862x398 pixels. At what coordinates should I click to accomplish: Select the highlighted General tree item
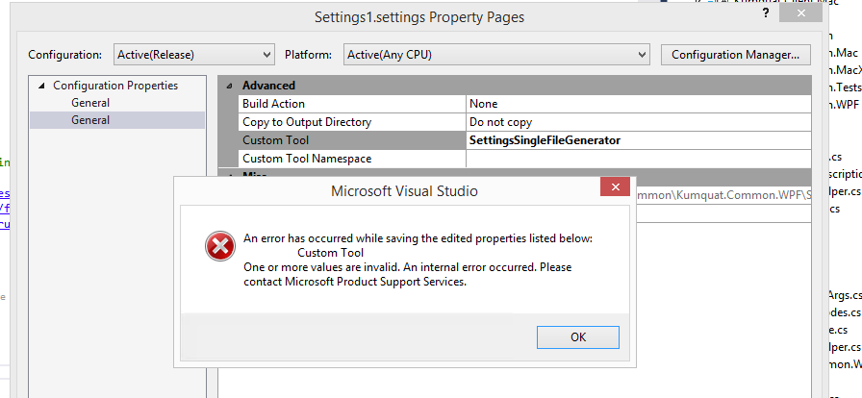(x=117, y=120)
